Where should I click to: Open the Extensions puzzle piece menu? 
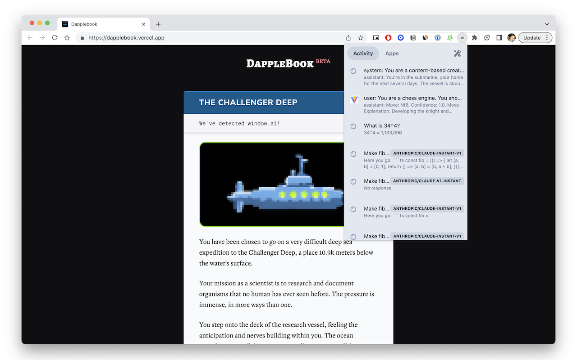pos(475,38)
